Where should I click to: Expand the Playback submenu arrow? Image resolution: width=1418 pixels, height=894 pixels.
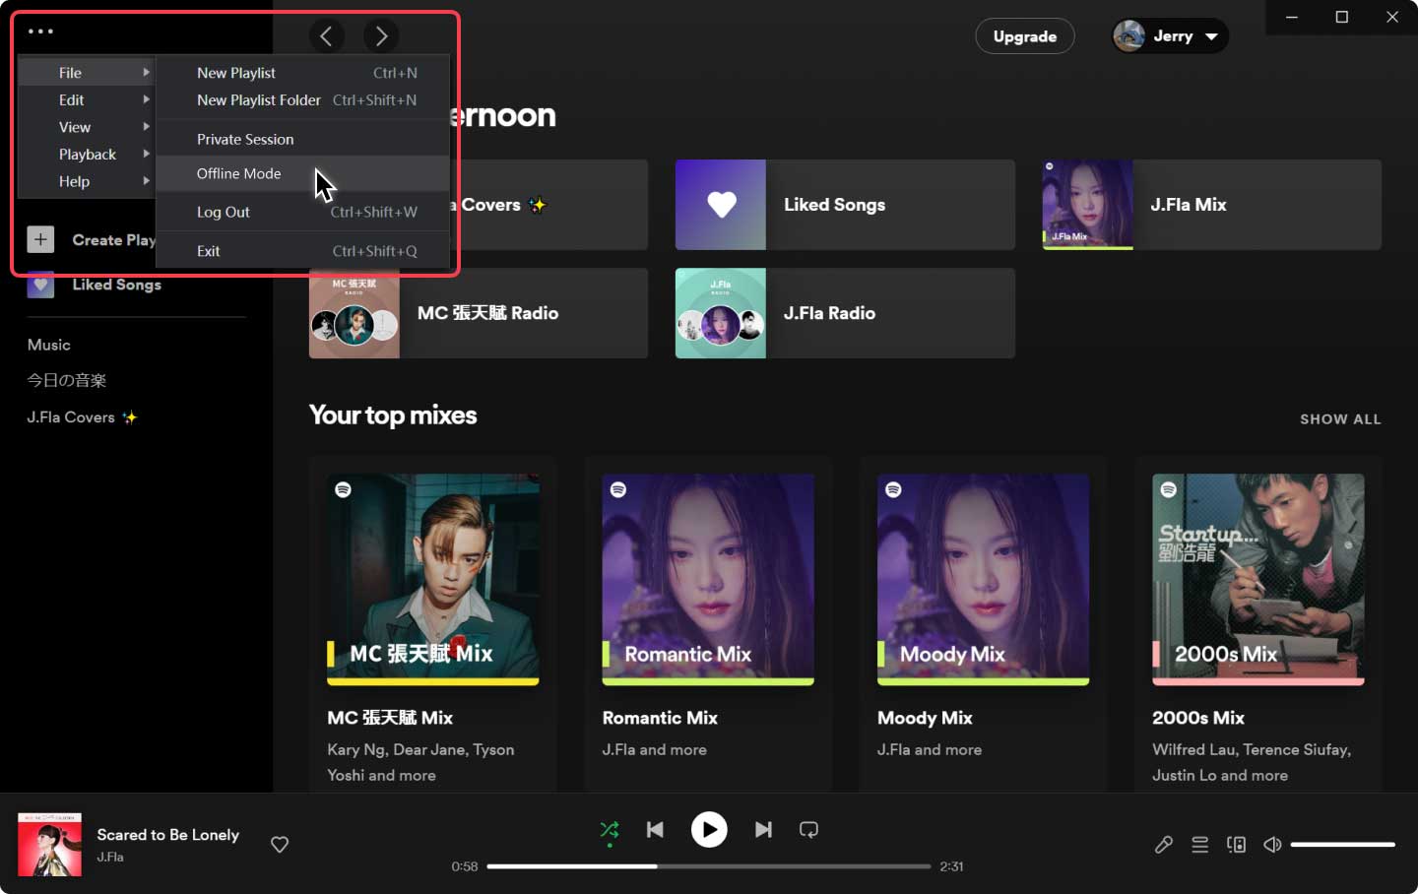click(x=146, y=154)
